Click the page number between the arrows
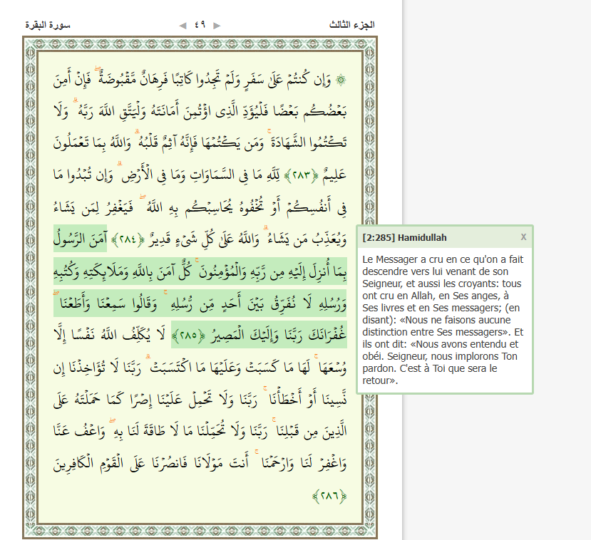The image size is (591, 540). click(x=200, y=25)
